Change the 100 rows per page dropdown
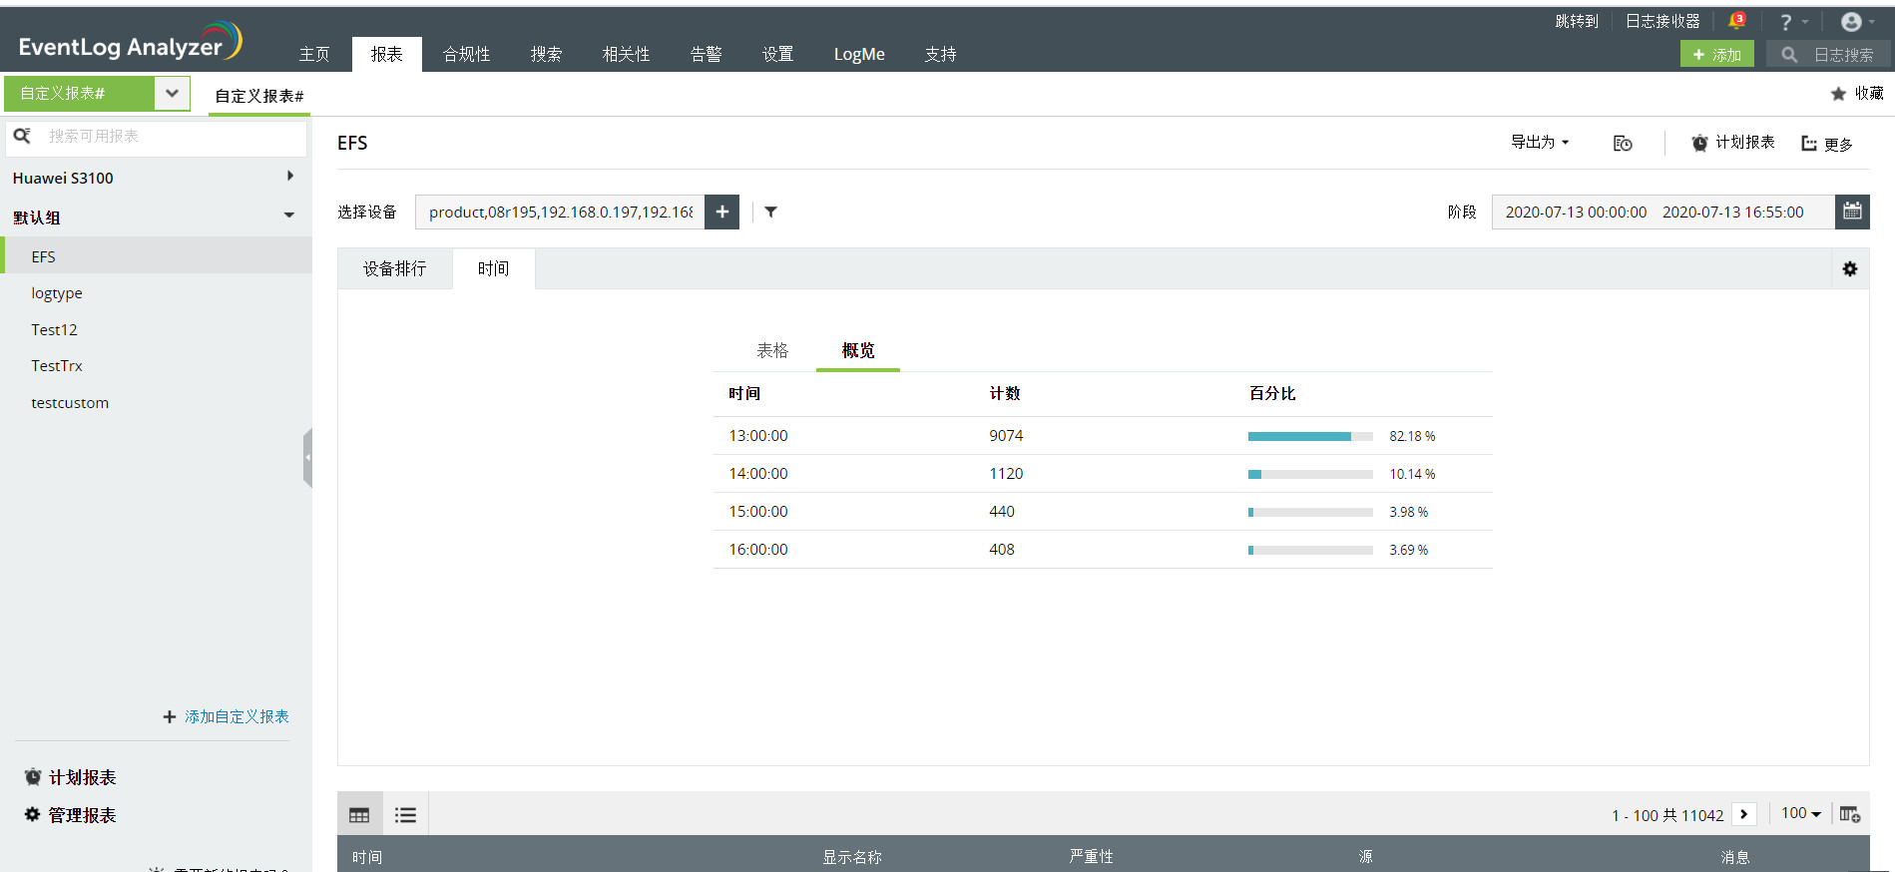This screenshot has height=872, width=1895. [x=1801, y=813]
